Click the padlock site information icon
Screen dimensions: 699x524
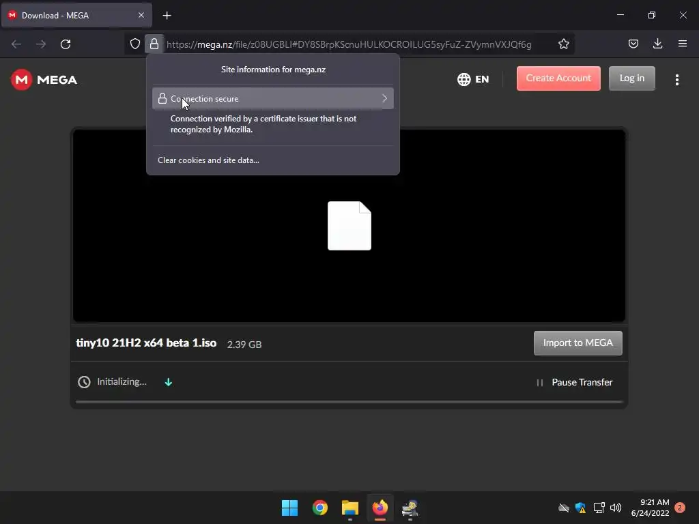pyautogui.click(x=154, y=44)
